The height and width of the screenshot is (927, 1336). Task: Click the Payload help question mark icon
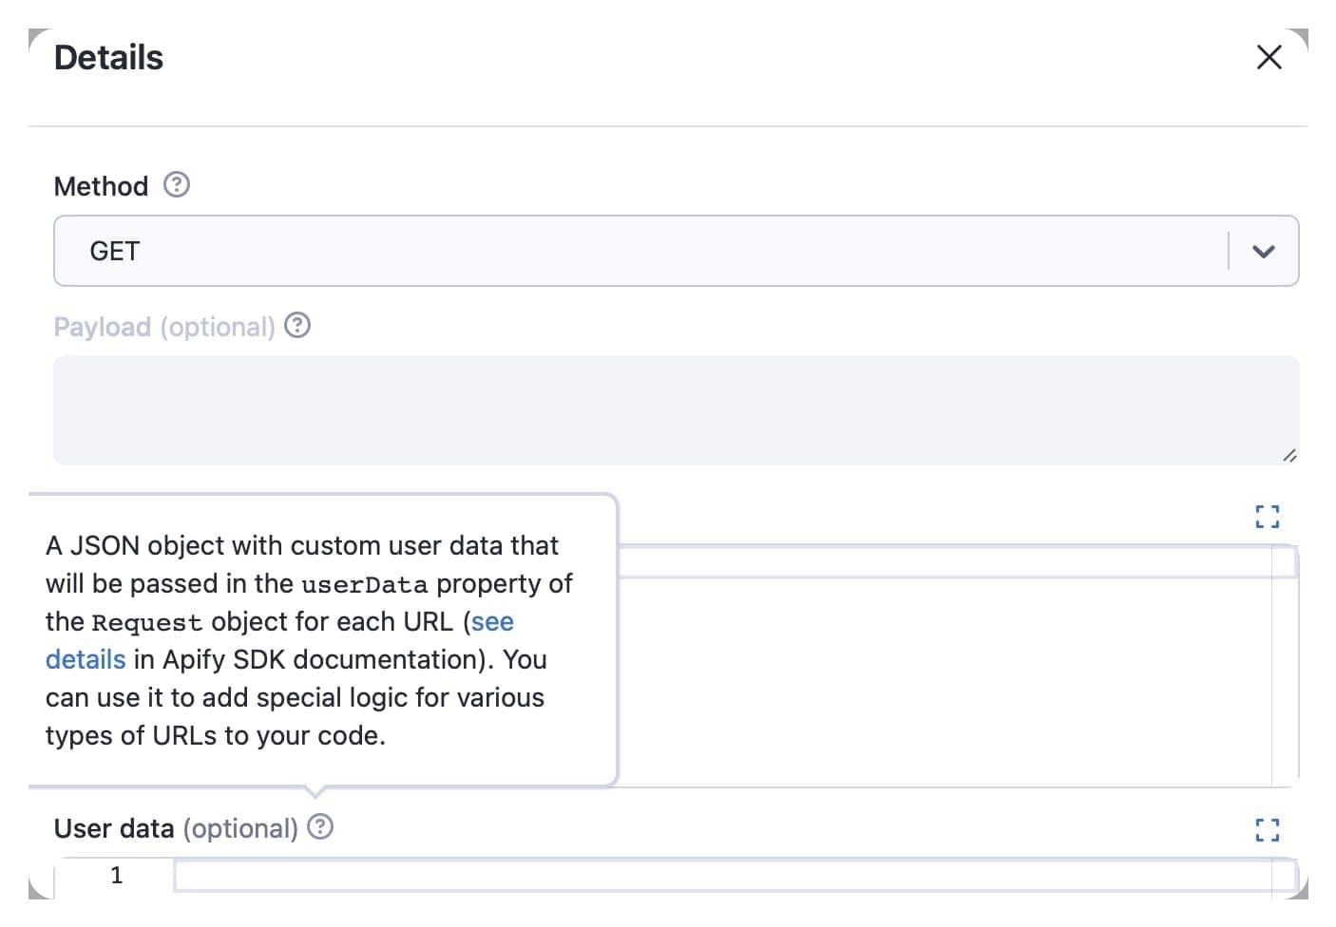297,326
